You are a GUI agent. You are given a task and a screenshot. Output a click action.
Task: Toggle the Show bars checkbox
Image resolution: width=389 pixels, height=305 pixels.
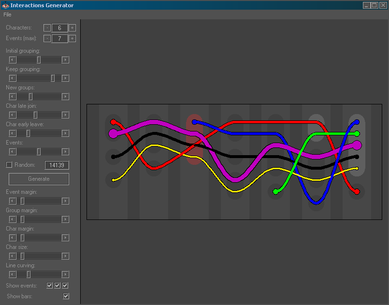tap(66, 296)
